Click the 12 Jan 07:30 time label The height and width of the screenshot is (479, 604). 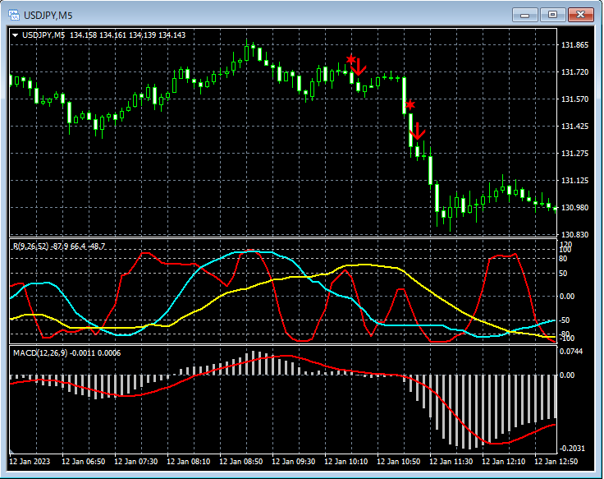point(136,461)
